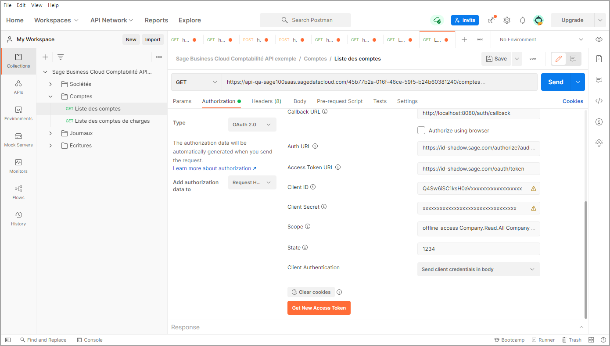Screen dimensions: 610x346
Task: Collapse the Sage Business Cloud collection
Action: [45, 72]
